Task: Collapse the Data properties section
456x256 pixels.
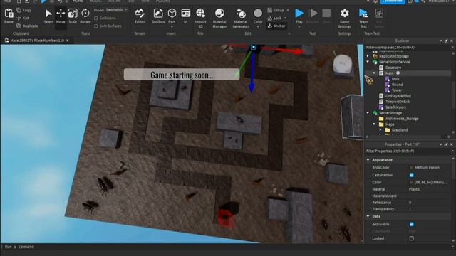Action: click(368, 216)
